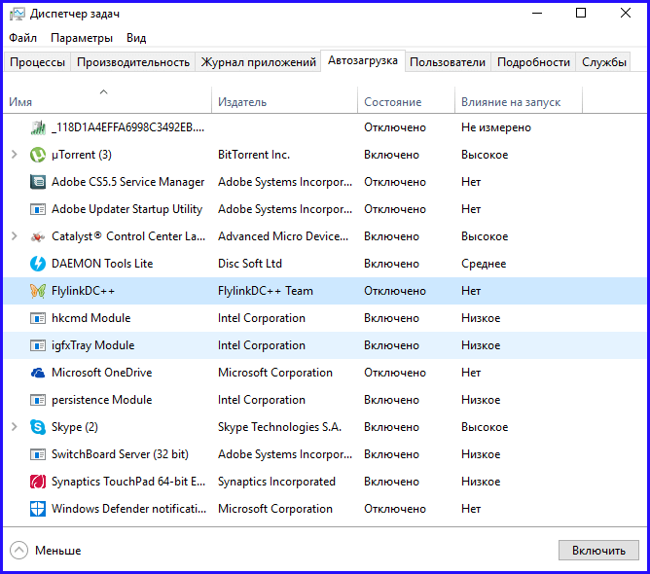Click the Skype Technologies S.A. publisher cell

280,427
